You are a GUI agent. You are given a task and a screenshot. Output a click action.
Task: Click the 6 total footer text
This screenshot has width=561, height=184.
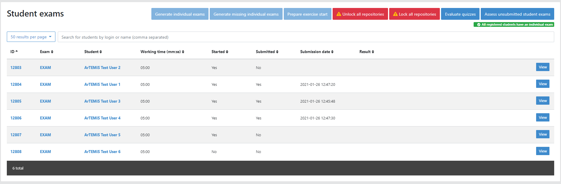coord(18,168)
